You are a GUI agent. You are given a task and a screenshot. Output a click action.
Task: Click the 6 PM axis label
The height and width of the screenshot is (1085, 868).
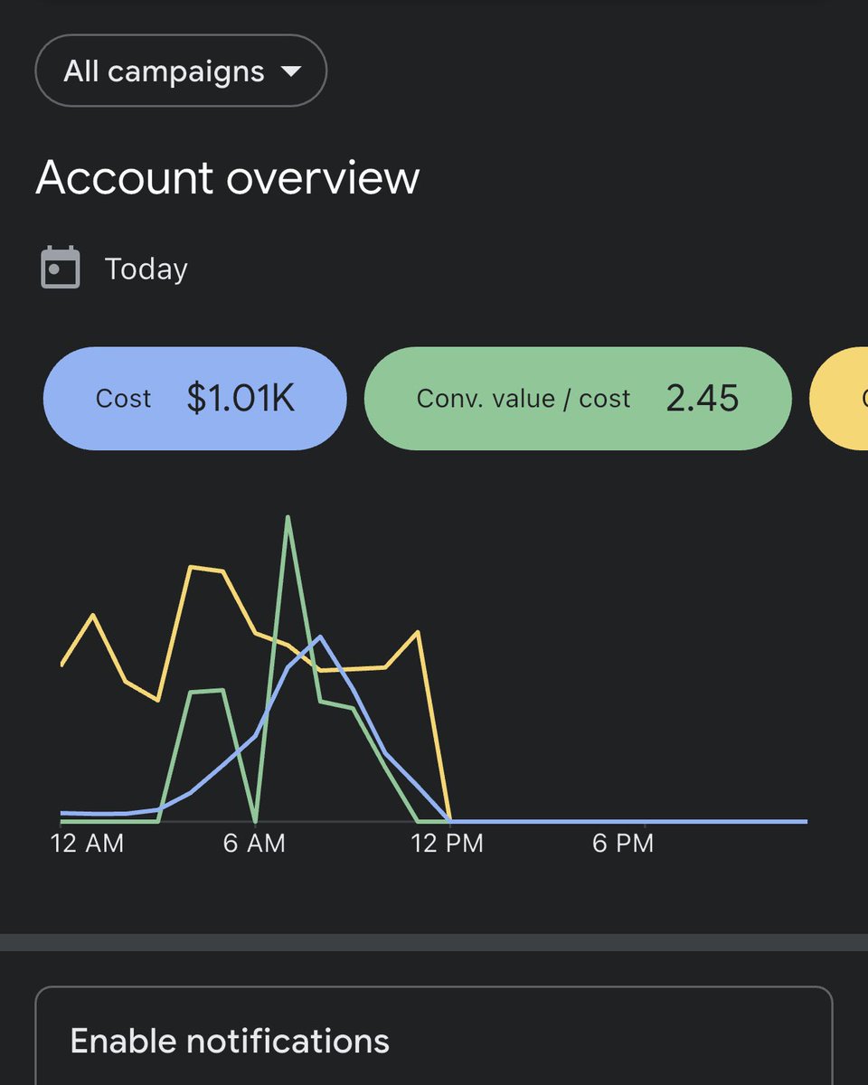622,844
